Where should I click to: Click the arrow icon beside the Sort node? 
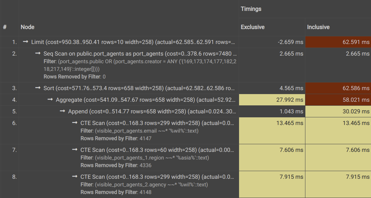38,88
